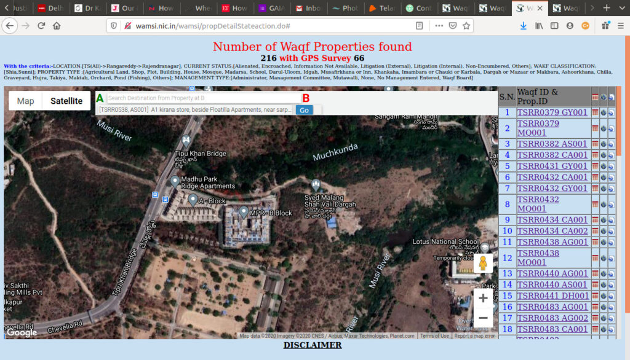Toggle reader mode icon at end of URL bar
The width and height of the screenshot is (630, 360).
420,26
